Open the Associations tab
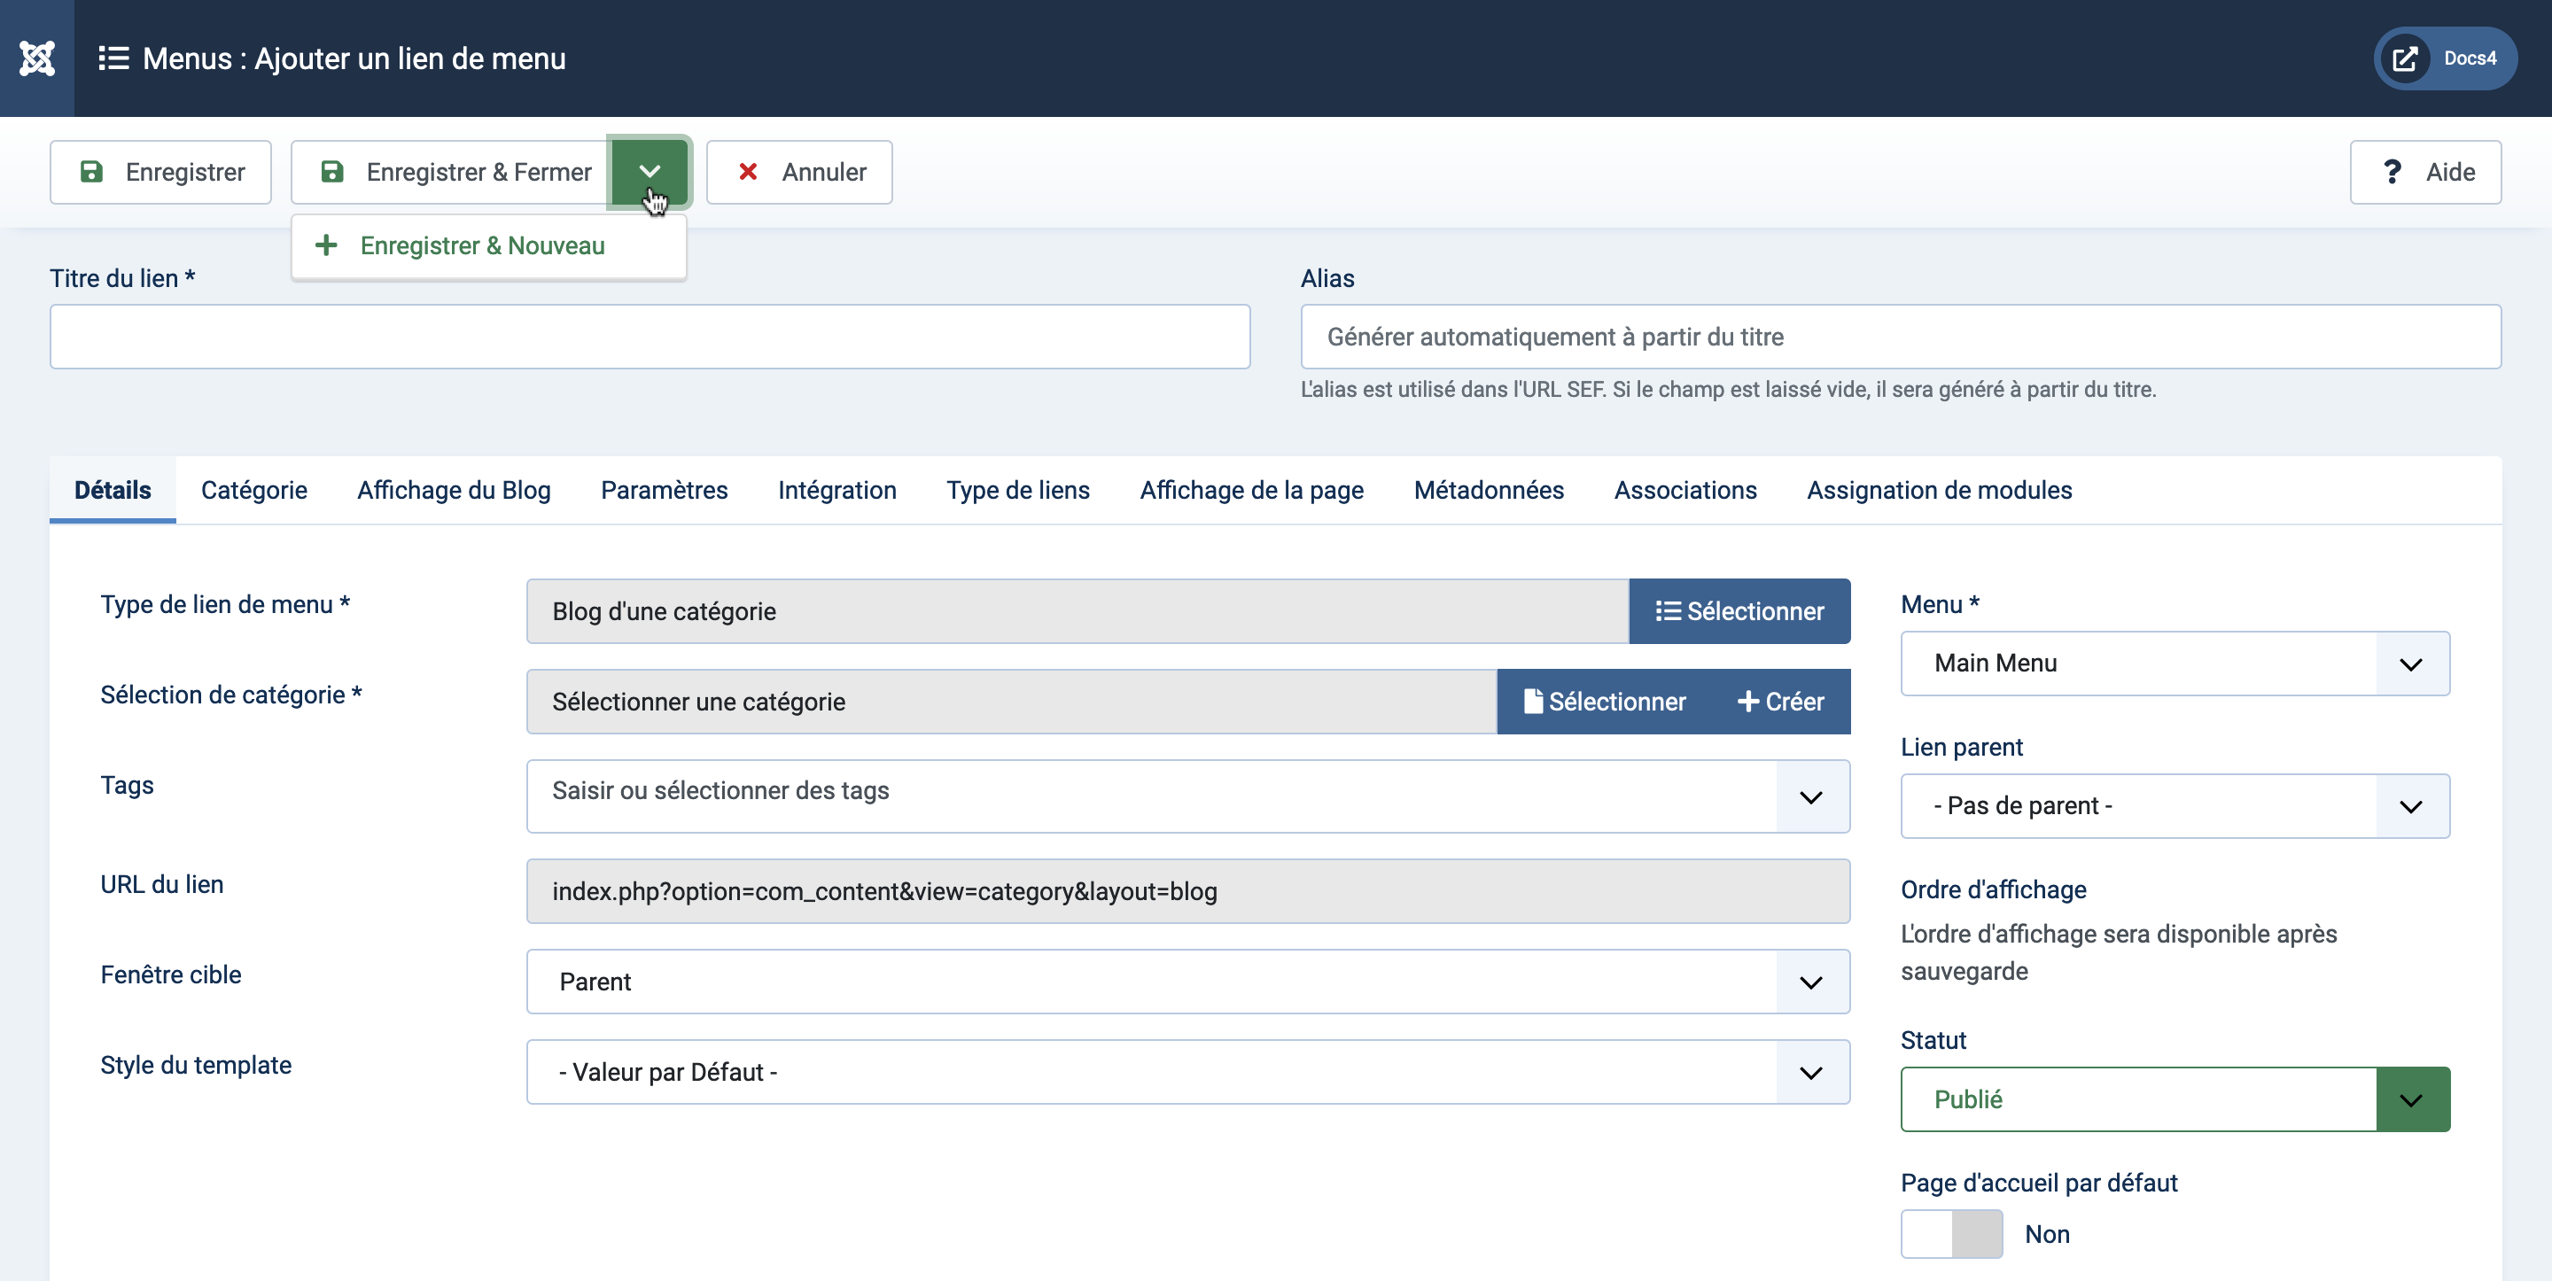The height and width of the screenshot is (1281, 2552). click(x=1685, y=491)
